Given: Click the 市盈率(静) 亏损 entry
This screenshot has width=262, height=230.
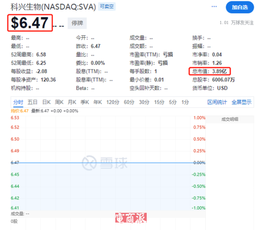Looking at the screenshot, I should pos(149,63).
